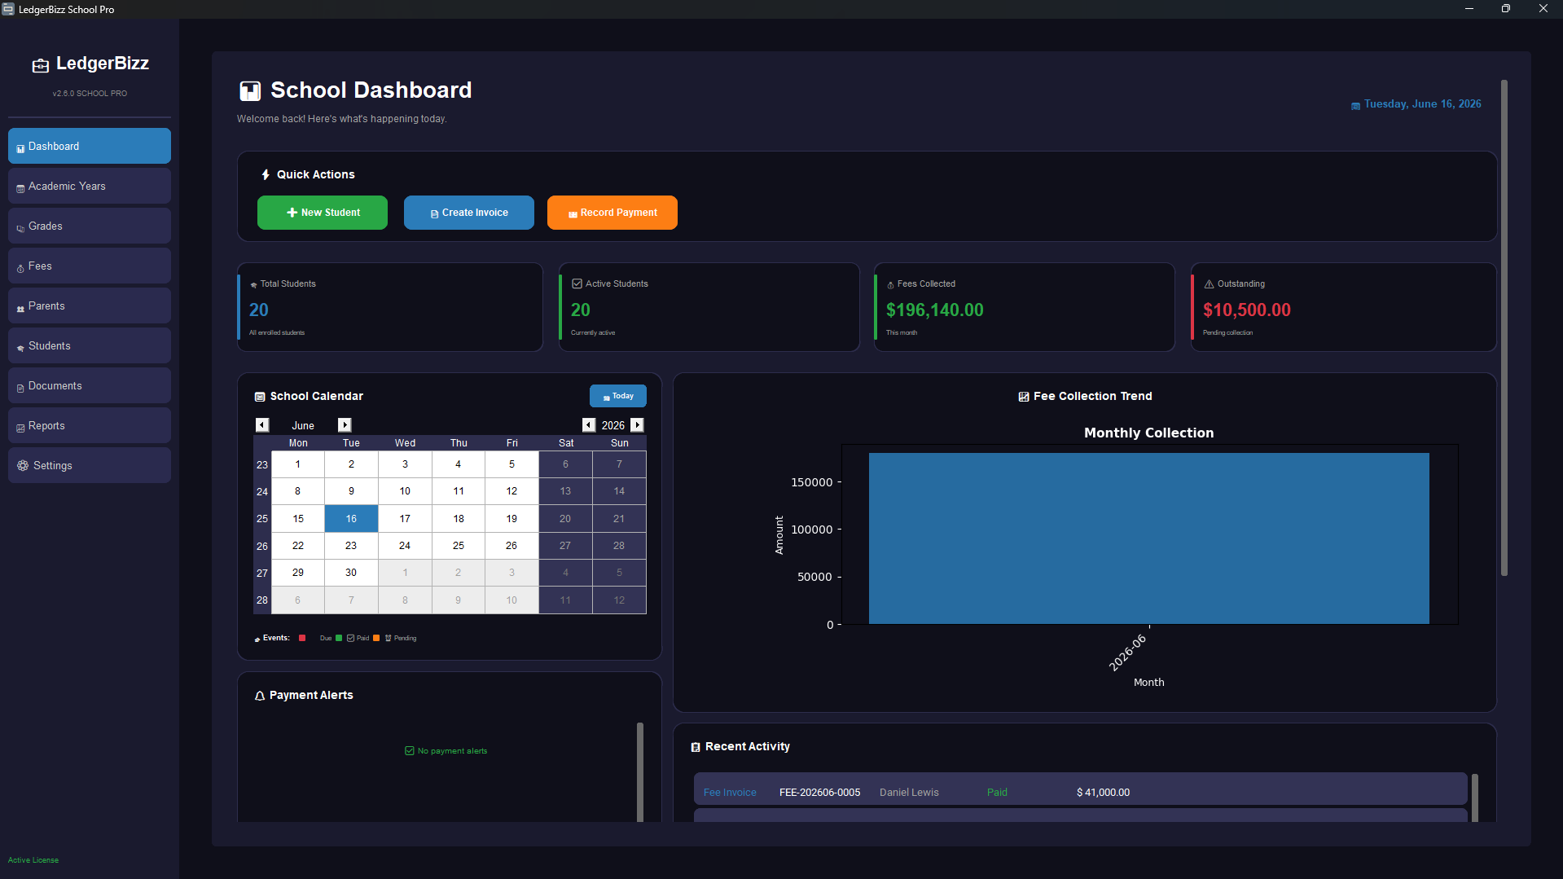Viewport: 1563px width, 879px height.
Task: Click the main dashboard vertical scrollbar
Action: [1504, 327]
